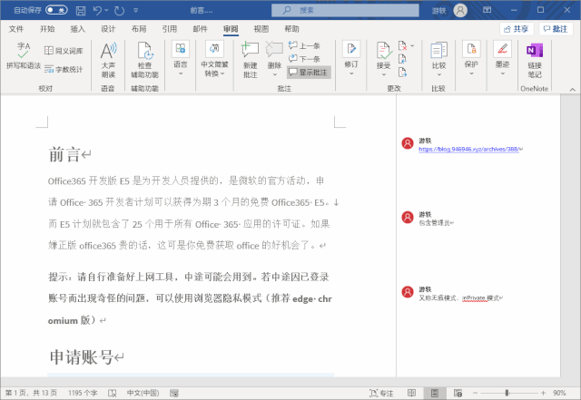Open the 比较 compare dropdown
Screen dimensions: 581x400
point(438,59)
